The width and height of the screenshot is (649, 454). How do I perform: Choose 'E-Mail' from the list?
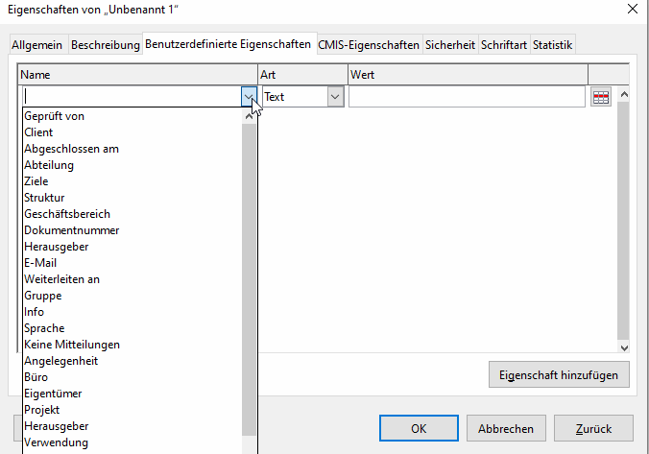(x=132, y=263)
